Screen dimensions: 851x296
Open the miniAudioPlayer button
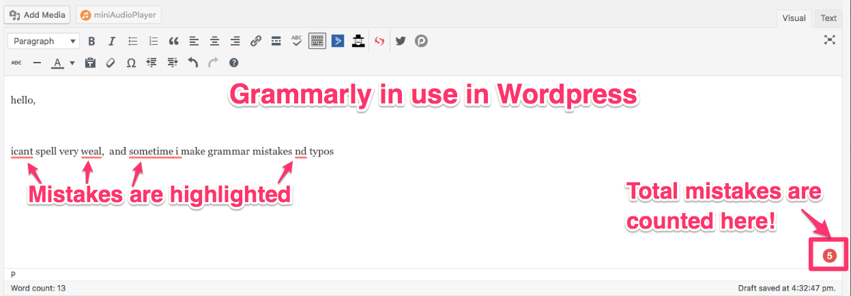tap(119, 15)
